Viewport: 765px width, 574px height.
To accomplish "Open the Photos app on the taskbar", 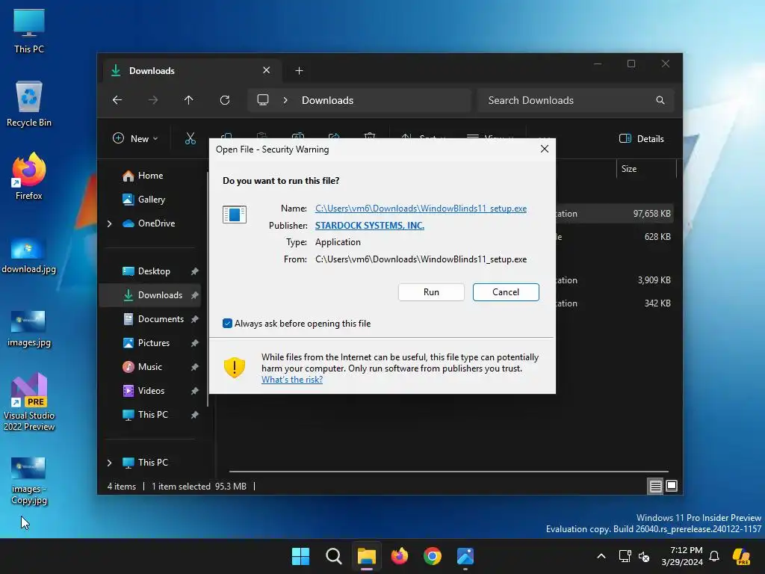I will 465,556.
